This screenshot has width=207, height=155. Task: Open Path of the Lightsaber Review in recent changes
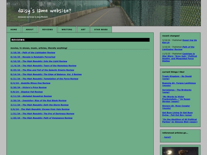(178, 48)
